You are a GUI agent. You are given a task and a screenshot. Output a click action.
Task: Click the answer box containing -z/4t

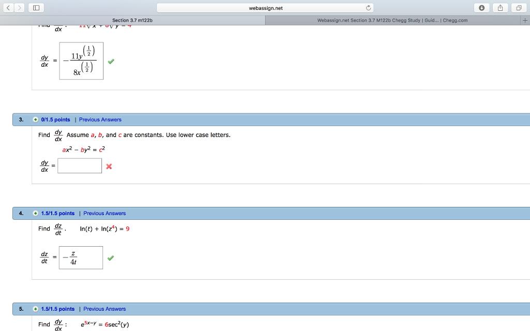[81, 258]
